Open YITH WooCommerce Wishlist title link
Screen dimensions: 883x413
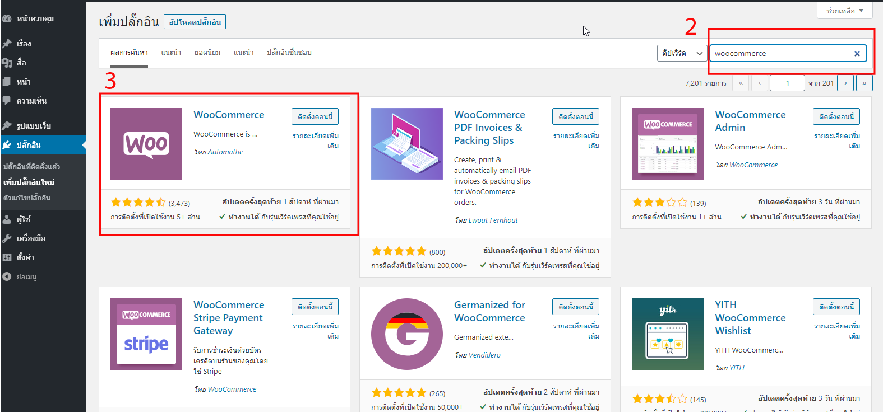[x=750, y=318]
